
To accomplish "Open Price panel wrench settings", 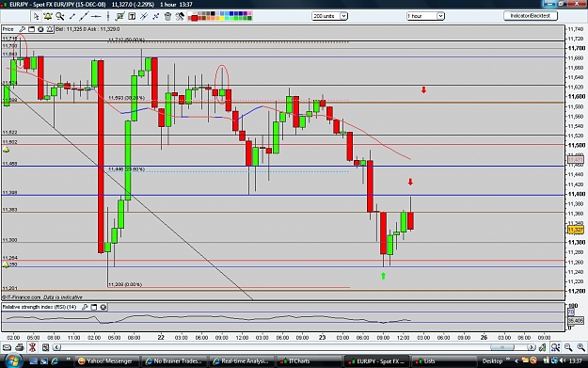I will 23,29.
